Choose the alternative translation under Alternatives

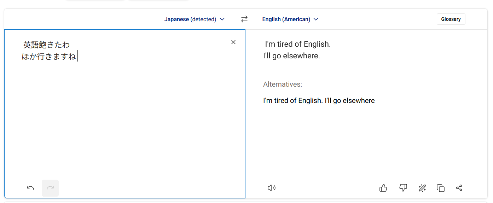[319, 101]
